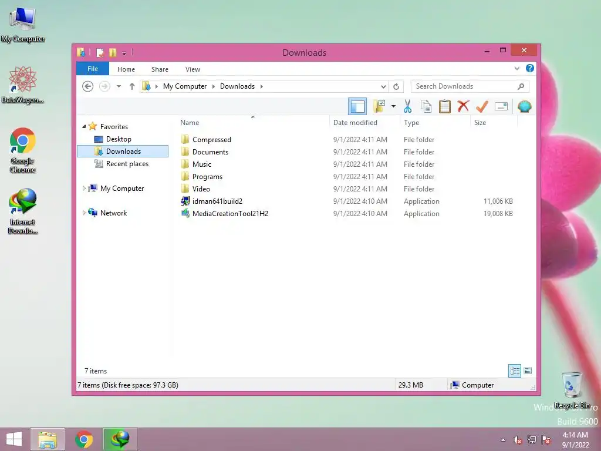Open the View ribbon tab
The height and width of the screenshot is (451, 601).
click(x=193, y=69)
